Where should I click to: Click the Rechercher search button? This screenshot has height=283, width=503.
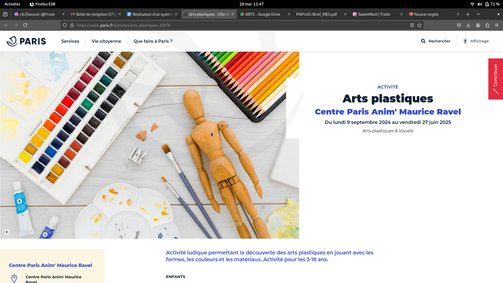click(x=436, y=41)
